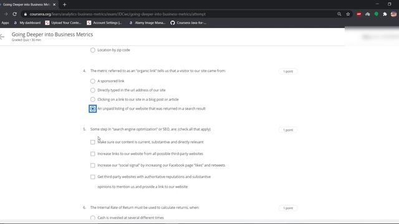Screen dimensions: 399x224
Task: View site lock information icon
Action: pyautogui.click(x=25, y=14)
